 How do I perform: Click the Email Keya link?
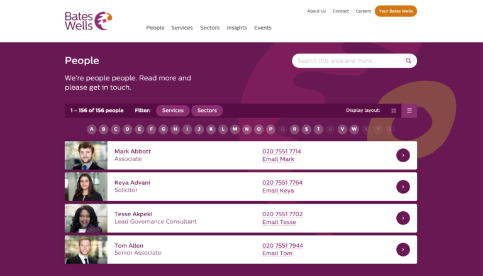click(278, 190)
